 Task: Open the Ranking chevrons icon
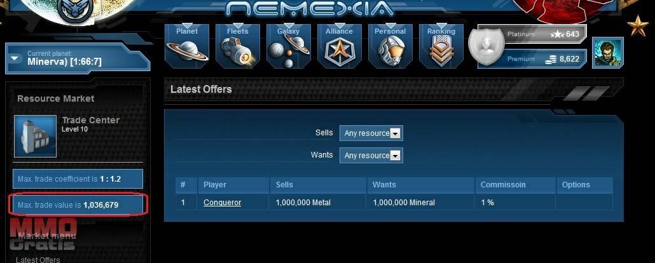(x=441, y=46)
